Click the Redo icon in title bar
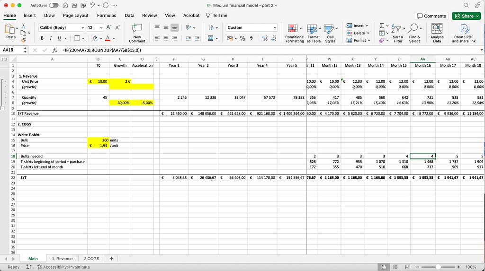The width and height of the screenshot is (485, 271). pos(106,5)
